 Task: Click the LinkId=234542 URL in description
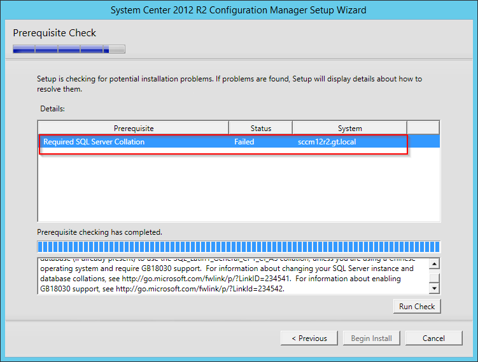(200, 289)
